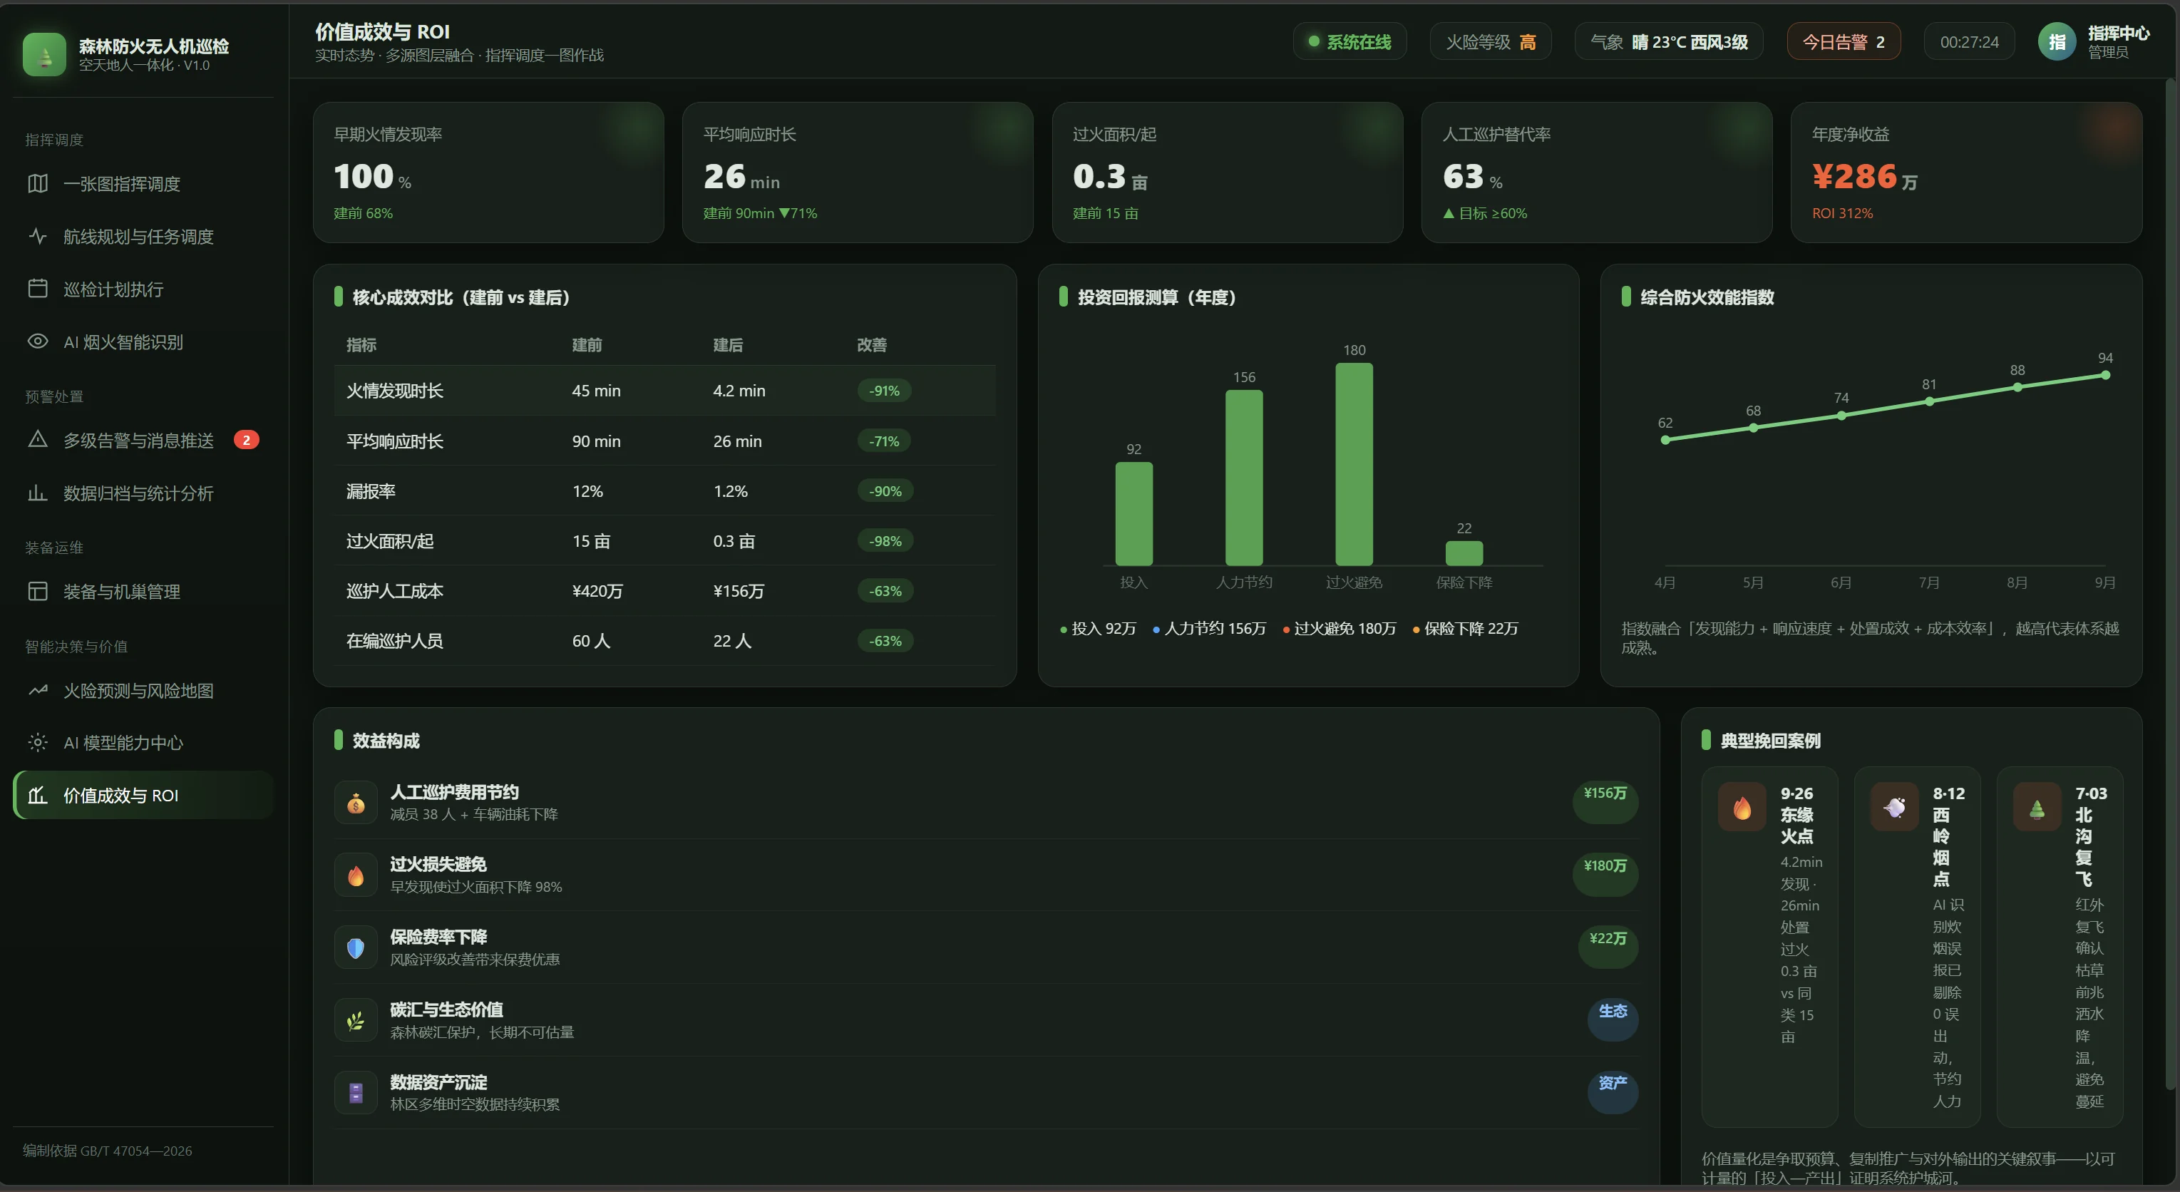The width and height of the screenshot is (2180, 1192).
Task: Click the 9-26 东缘火点 case card
Action: point(1769,947)
